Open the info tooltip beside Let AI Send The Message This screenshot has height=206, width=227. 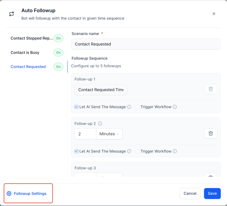(129, 107)
